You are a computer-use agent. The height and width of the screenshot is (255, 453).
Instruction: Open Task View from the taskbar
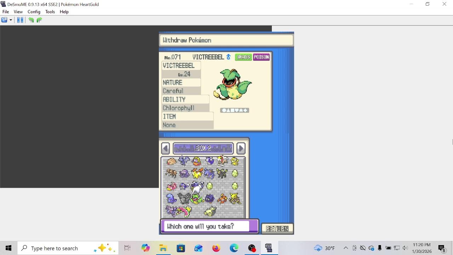[x=127, y=248]
